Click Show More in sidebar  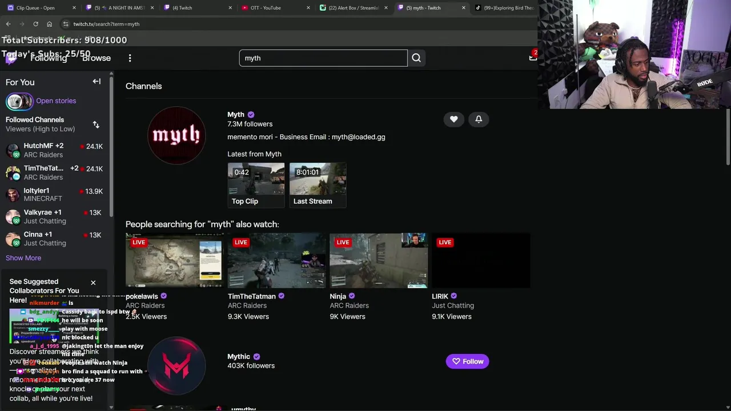point(23,258)
